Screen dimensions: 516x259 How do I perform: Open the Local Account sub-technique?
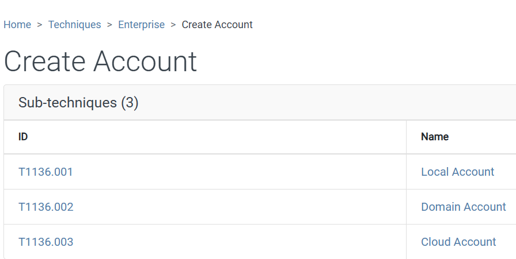coord(457,172)
